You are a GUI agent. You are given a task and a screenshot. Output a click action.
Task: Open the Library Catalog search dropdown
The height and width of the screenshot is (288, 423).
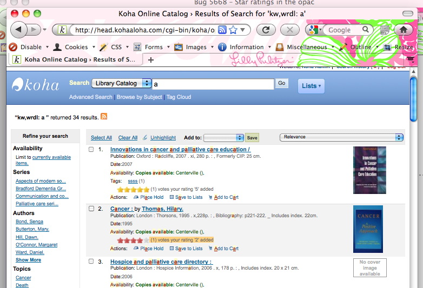click(122, 83)
